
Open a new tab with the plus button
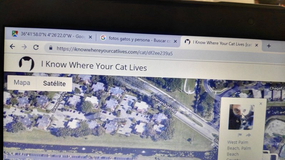click(269, 46)
